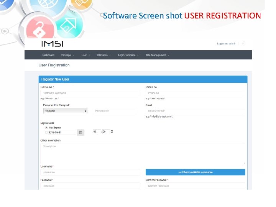Focus the Username input field

click(90, 172)
